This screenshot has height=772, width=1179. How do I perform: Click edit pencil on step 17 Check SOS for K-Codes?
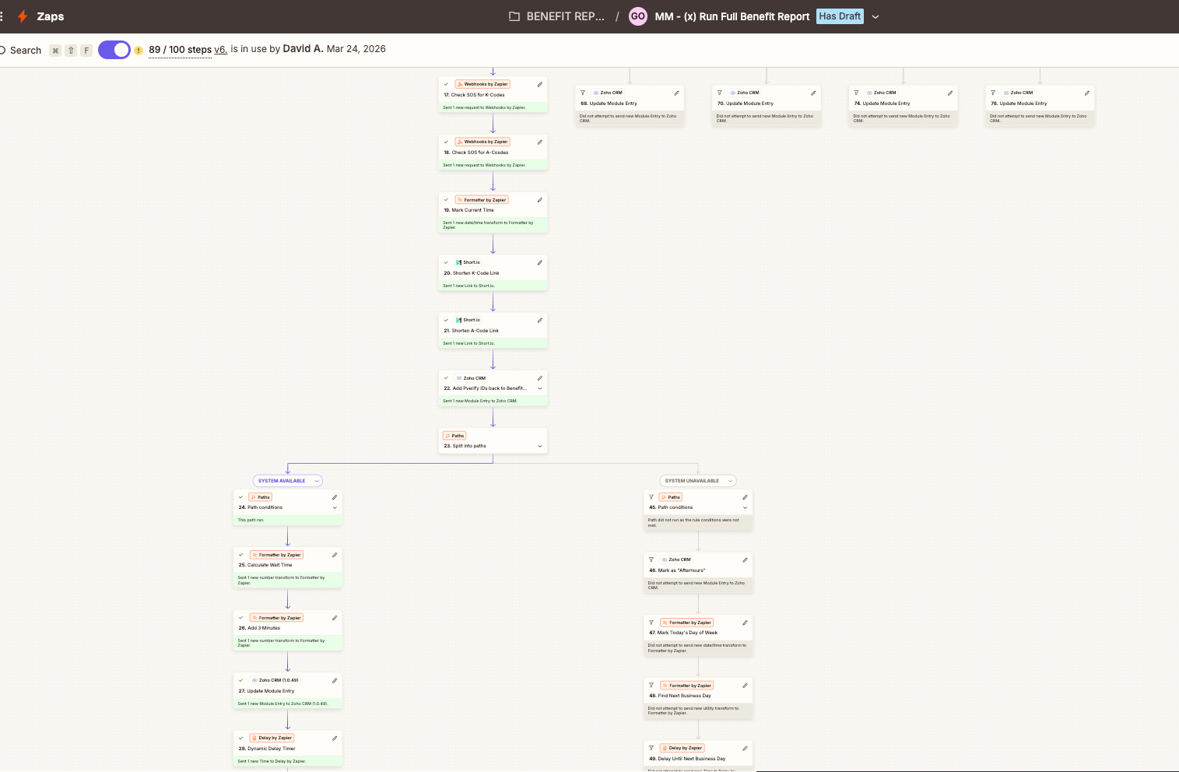pyautogui.click(x=539, y=84)
